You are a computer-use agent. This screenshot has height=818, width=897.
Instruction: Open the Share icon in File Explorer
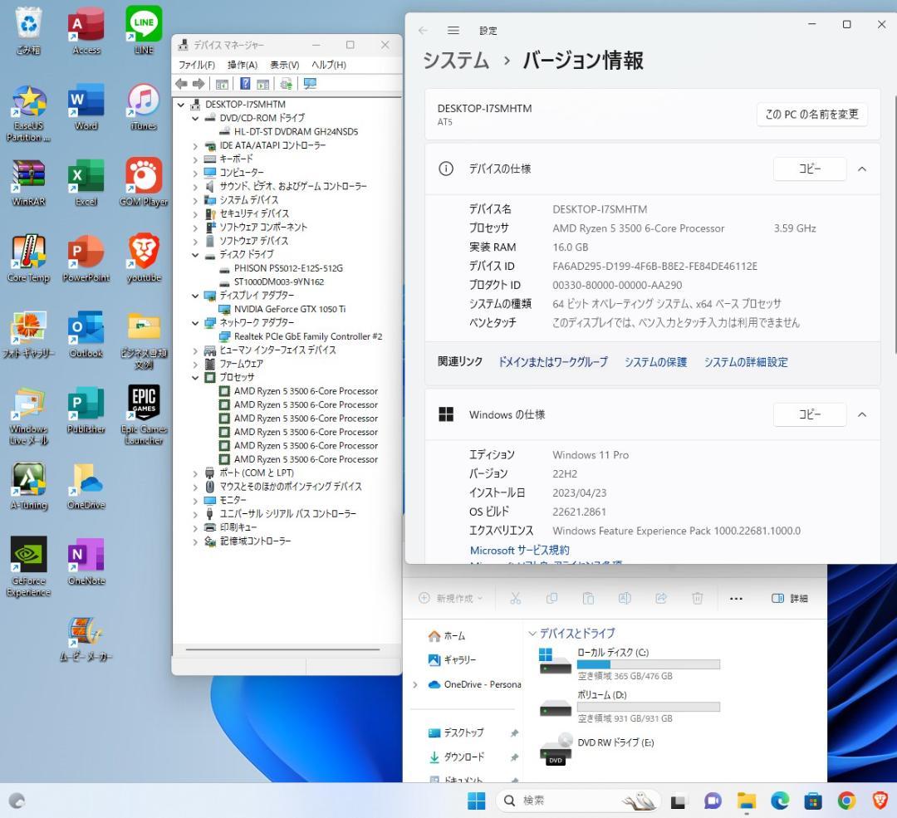(x=659, y=598)
